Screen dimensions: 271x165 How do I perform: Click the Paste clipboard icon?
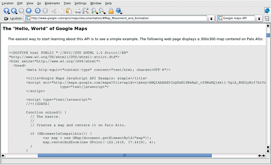(x=69, y=11)
